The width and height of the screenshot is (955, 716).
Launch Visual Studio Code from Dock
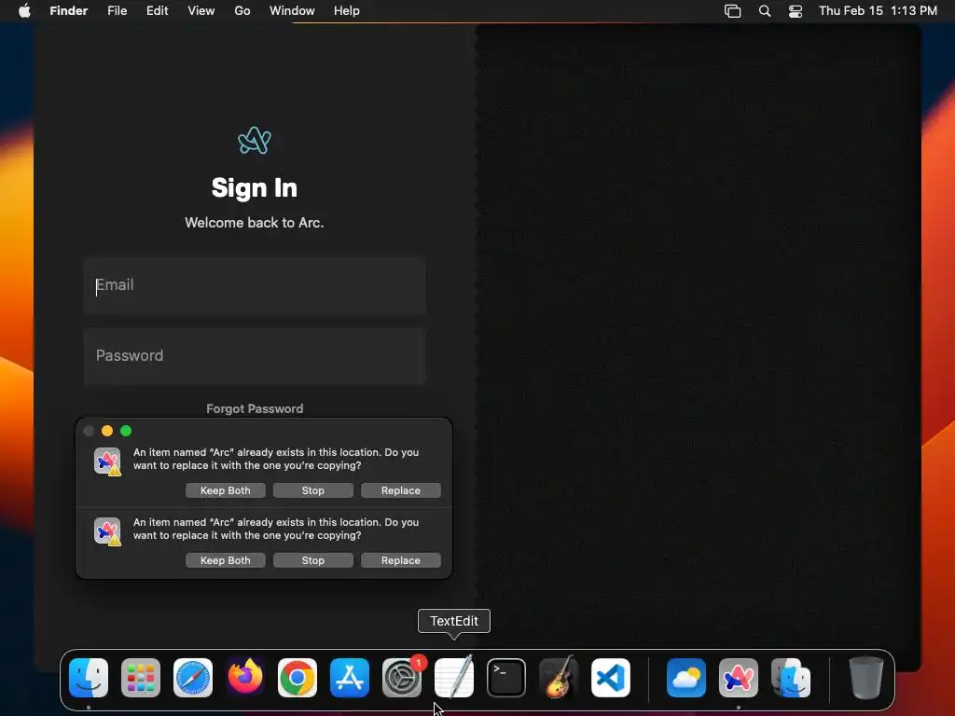pos(611,678)
